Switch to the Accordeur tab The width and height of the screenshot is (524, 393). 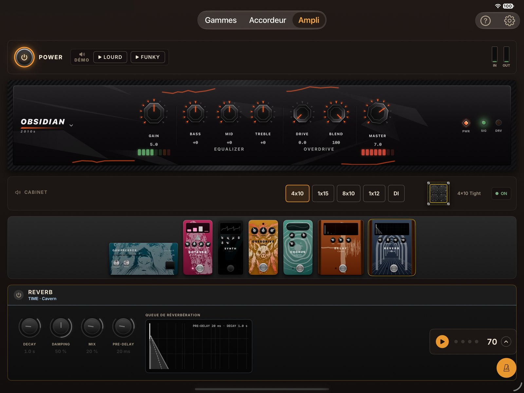pos(268,20)
